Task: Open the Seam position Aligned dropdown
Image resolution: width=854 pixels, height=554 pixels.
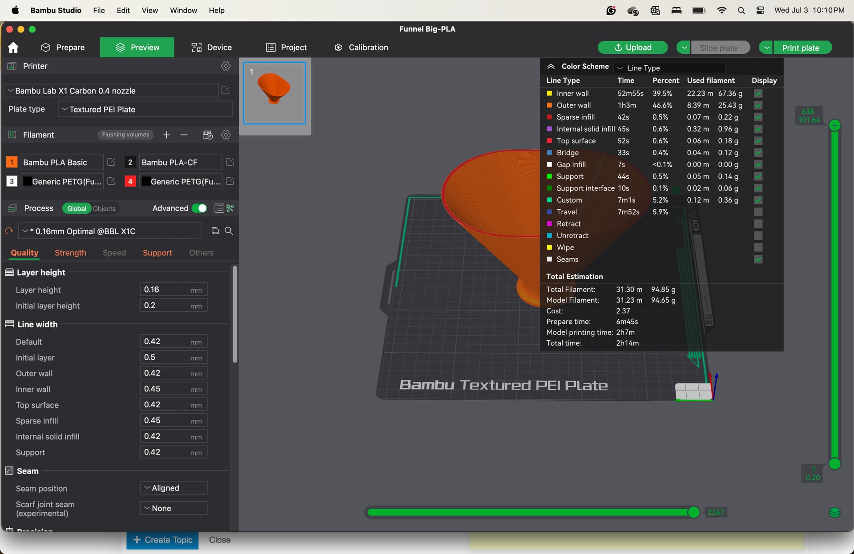Action: coord(174,488)
